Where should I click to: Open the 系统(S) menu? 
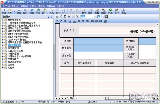tap(33, 6)
